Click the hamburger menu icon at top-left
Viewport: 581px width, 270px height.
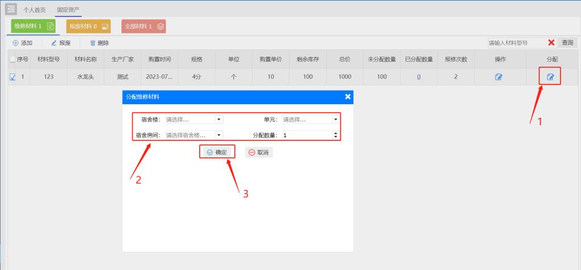coord(11,10)
